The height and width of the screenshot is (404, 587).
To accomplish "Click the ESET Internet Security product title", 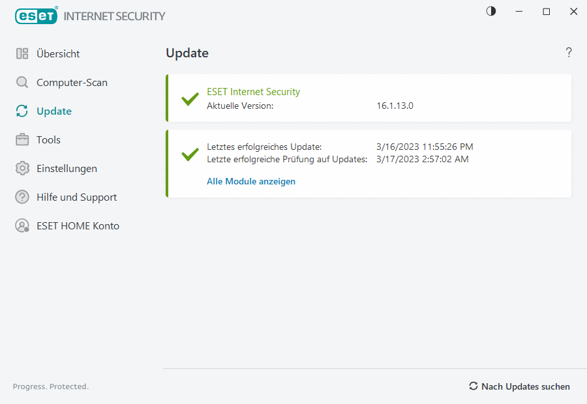I will pyautogui.click(x=253, y=92).
